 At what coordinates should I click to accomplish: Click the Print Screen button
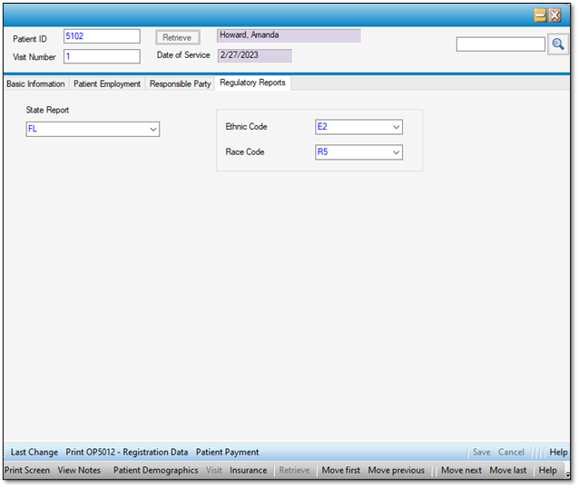[27, 471]
